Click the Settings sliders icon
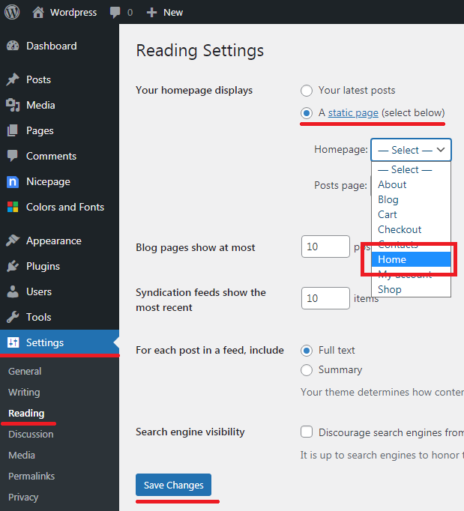Viewport: 464px width, 511px height. coord(13,342)
